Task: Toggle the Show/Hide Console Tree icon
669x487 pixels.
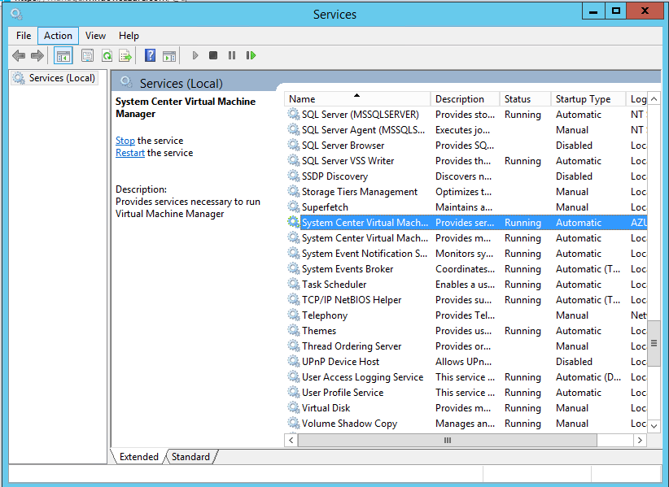Action: [63, 56]
